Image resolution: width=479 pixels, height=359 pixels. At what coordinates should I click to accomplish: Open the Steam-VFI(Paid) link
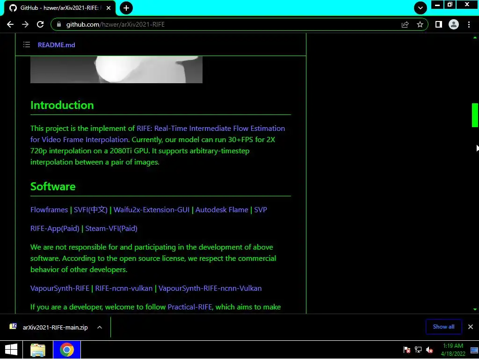pyautogui.click(x=111, y=229)
